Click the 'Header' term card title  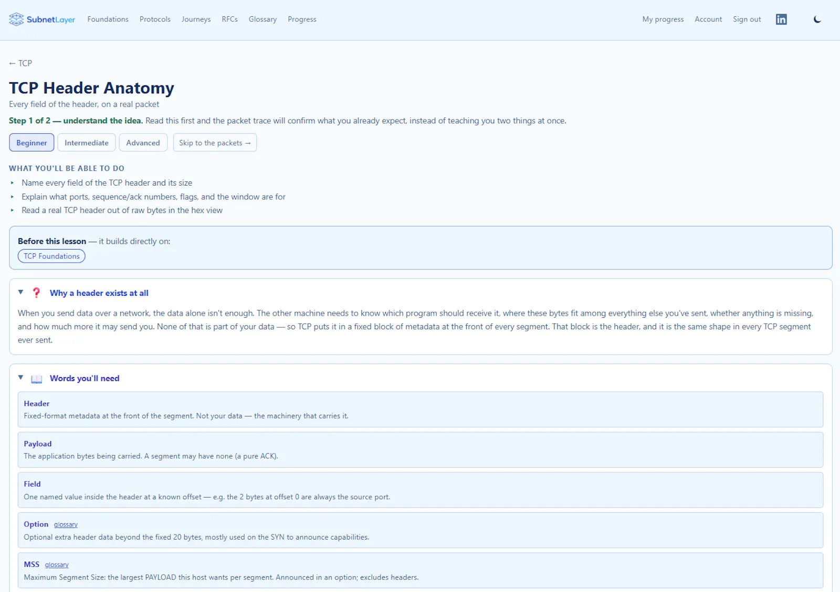pyautogui.click(x=37, y=404)
